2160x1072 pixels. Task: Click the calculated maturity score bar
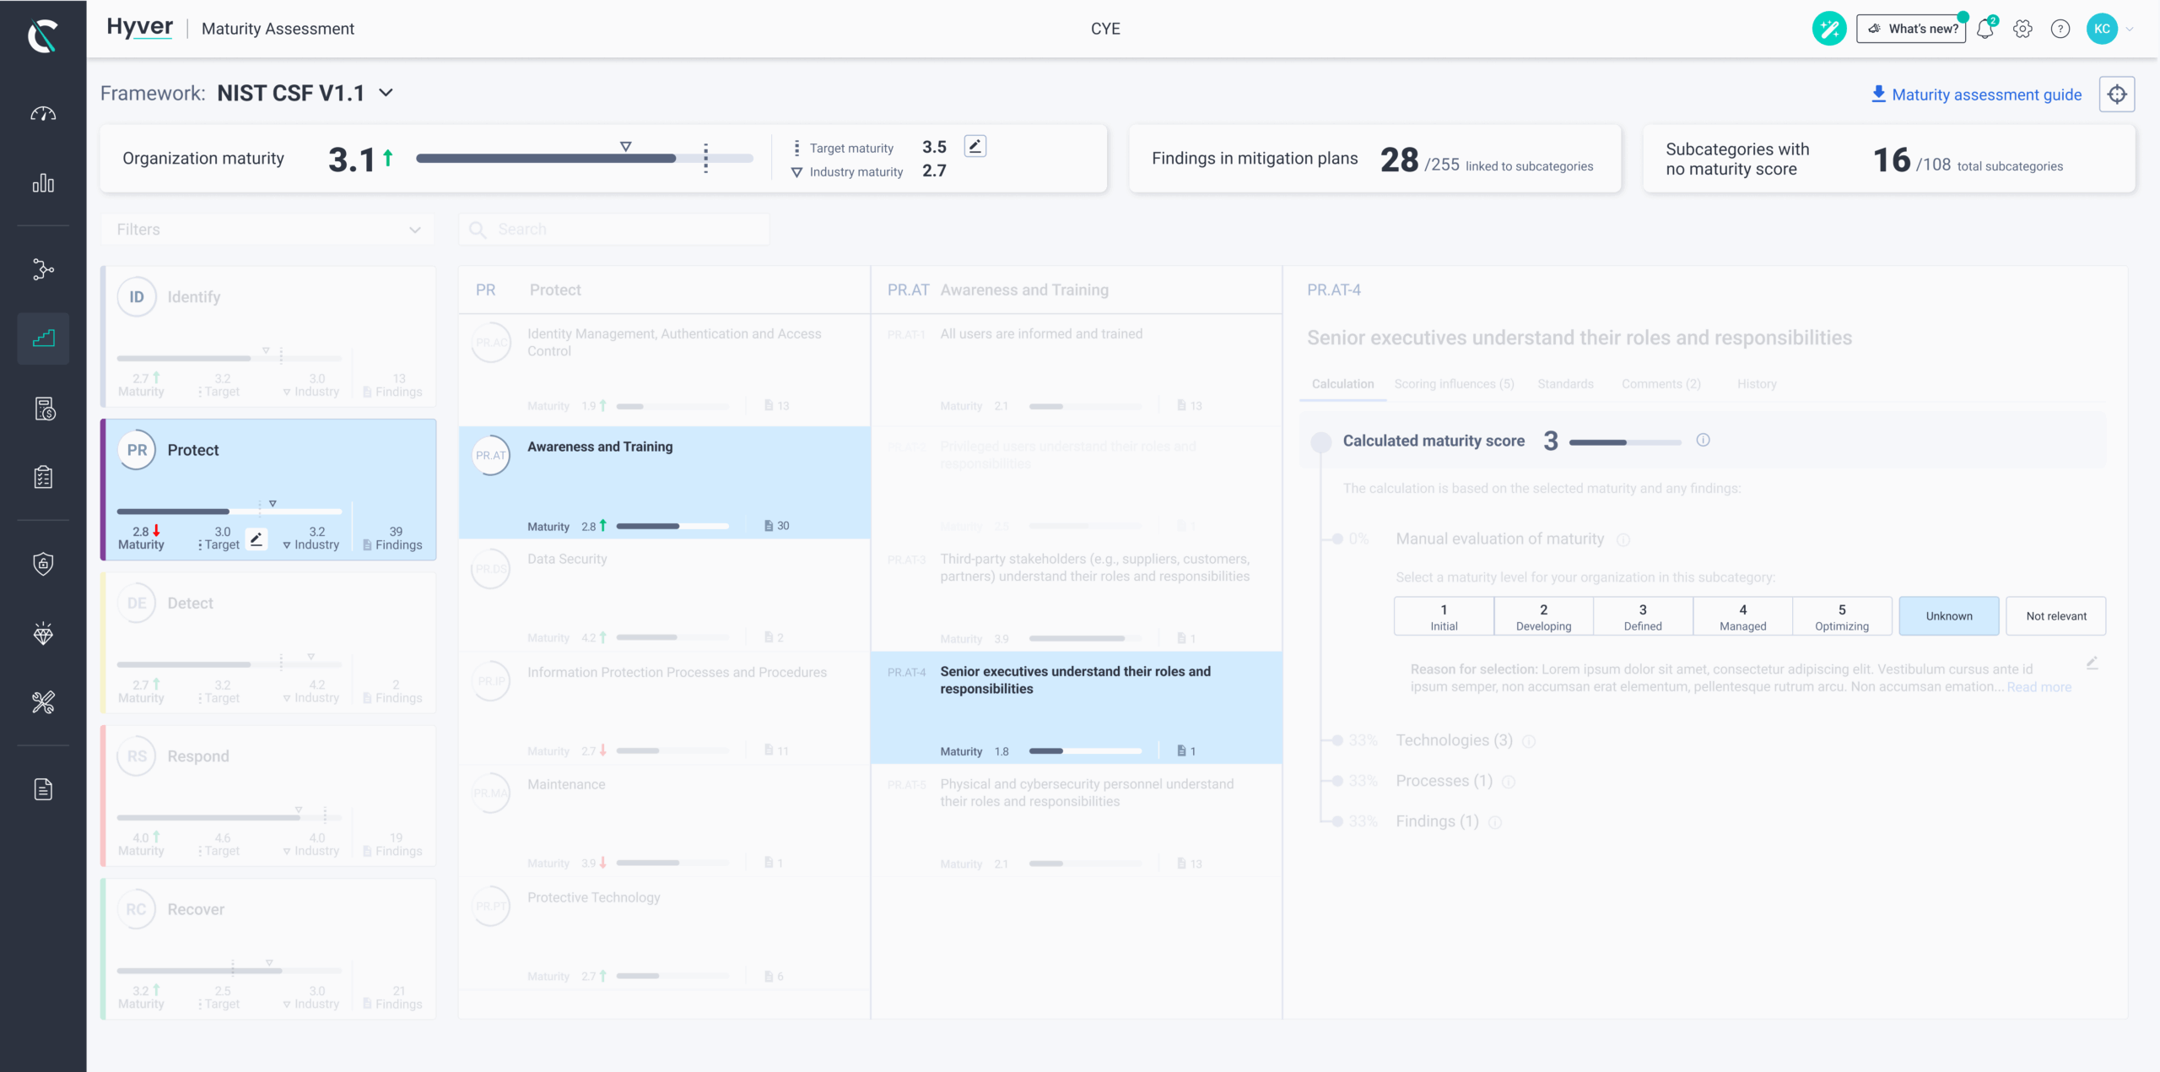click(x=1624, y=441)
